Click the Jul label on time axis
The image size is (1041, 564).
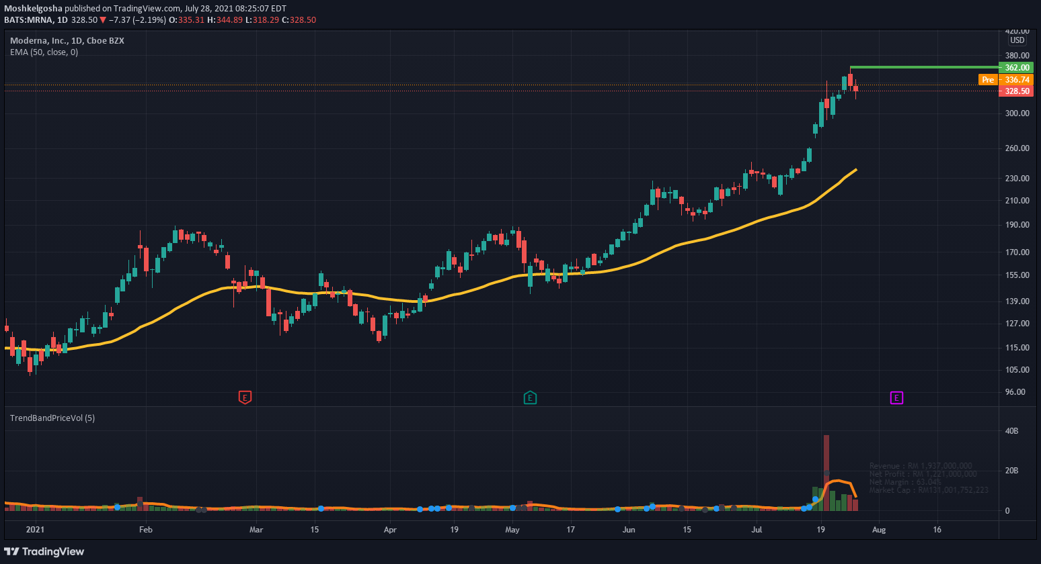757,530
